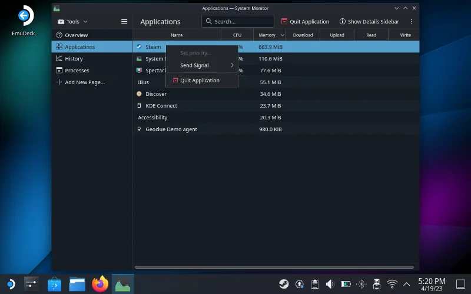Click the 55.1 MiB memory value
This screenshot has height=294, width=471.
pos(270,82)
